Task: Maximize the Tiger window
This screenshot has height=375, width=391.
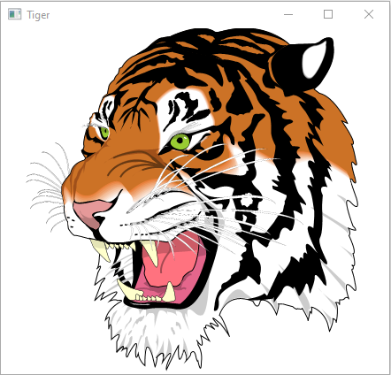Action: coord(328,14)
